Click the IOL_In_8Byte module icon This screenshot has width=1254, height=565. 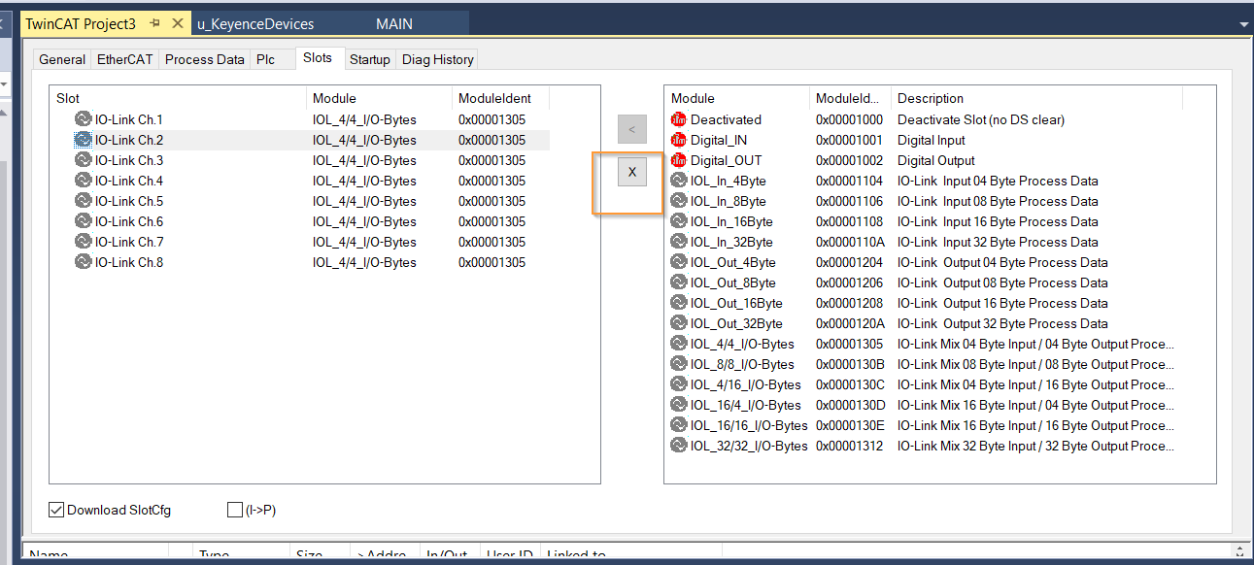pyautogui.click(x=678, y=201)
